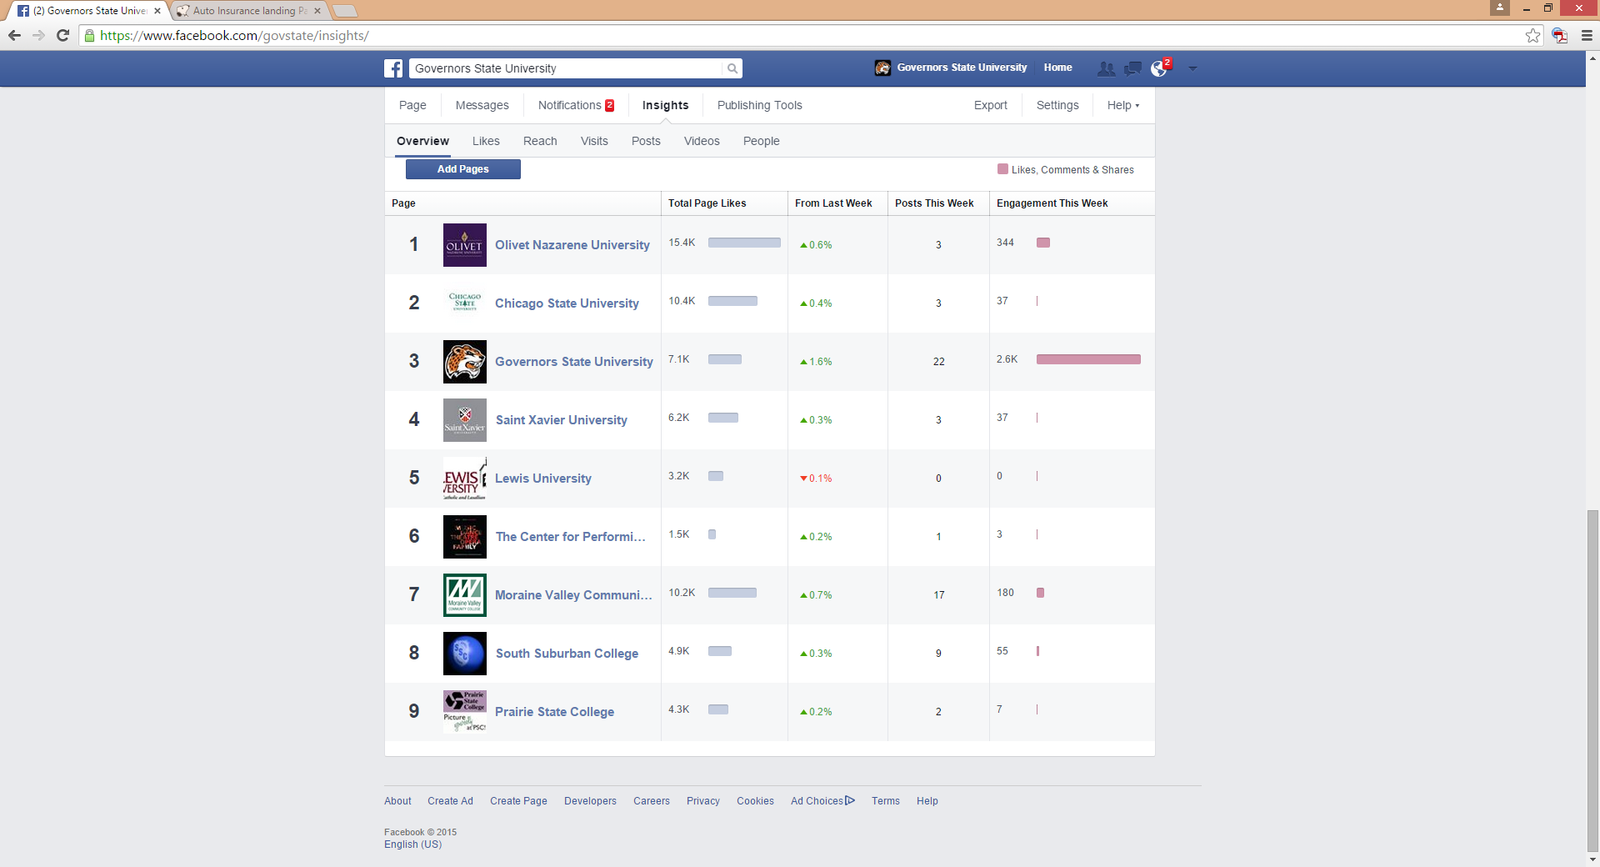Switch to the Reach insights tab

coord(540,141)
